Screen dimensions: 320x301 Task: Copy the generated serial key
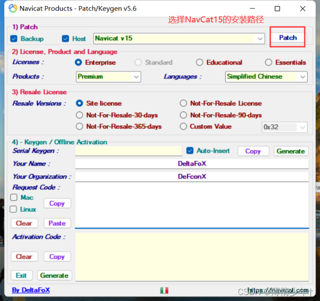(x=253, y=151)
